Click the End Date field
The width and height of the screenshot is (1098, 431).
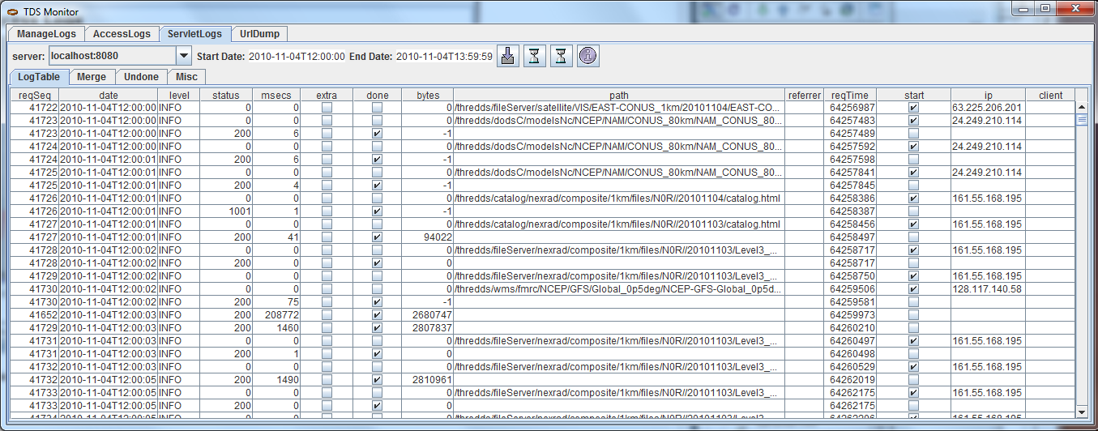444,57
